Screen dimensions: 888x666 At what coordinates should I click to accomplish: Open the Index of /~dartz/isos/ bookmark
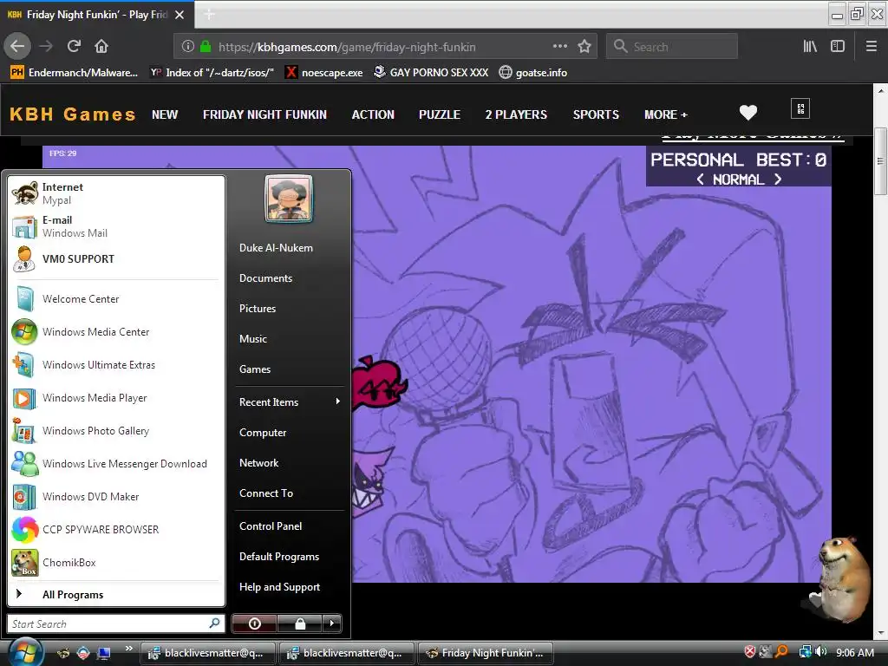click(x=212, y=73)
